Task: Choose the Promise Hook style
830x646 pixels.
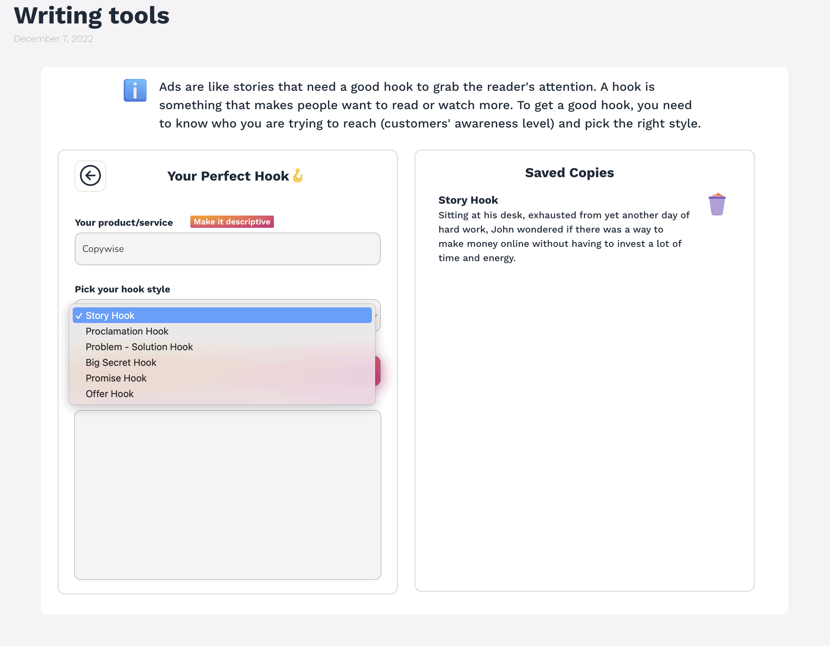Action: click(x=222, y=378)
